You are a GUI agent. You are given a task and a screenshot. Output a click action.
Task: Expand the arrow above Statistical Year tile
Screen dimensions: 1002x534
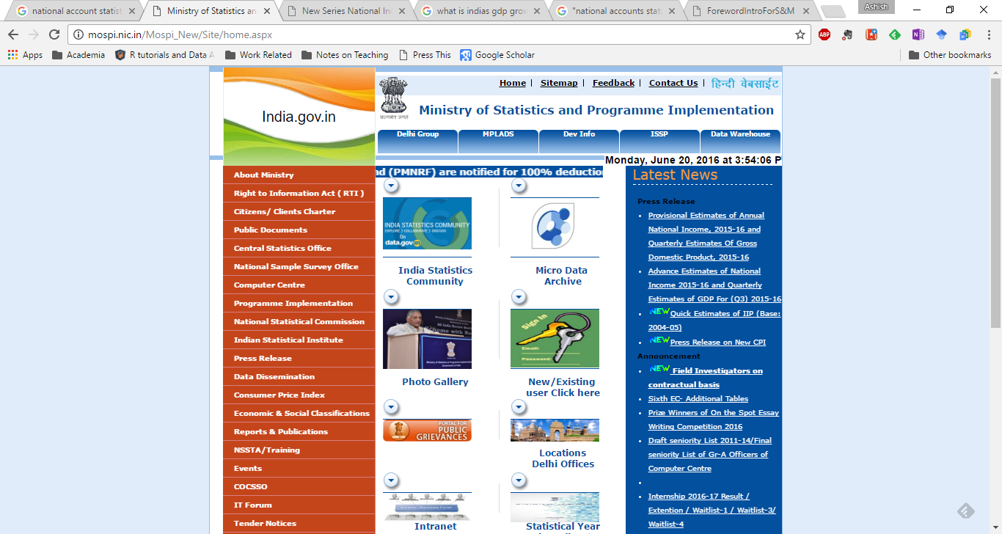click(x=519, y=480)
